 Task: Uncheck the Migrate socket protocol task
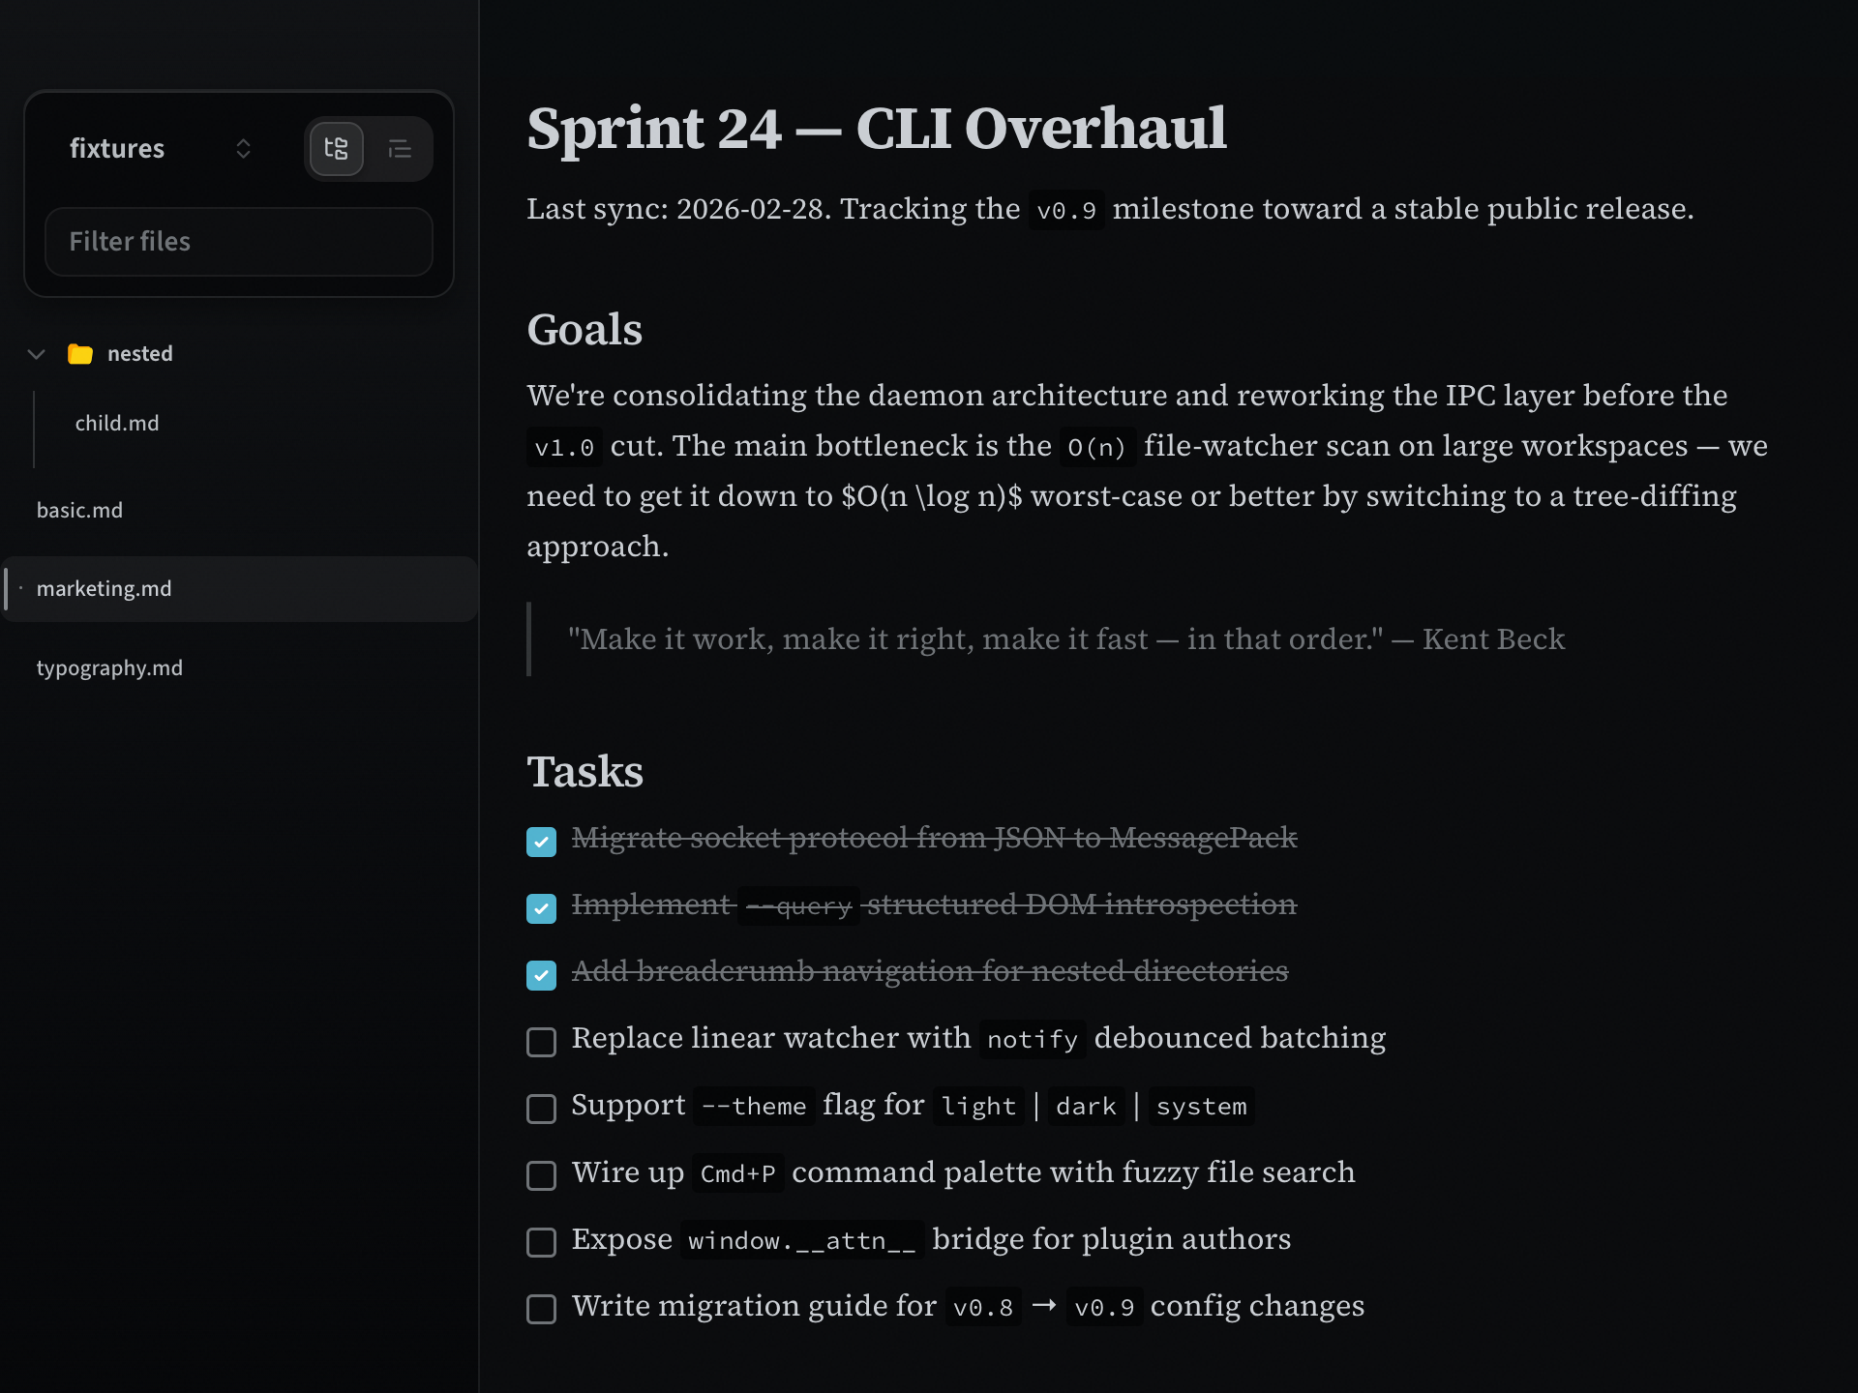[x=541, y=841]
